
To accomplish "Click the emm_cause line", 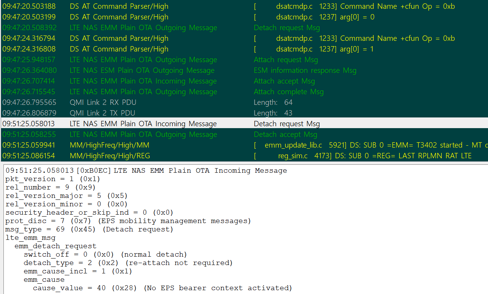I will (44, 280).
